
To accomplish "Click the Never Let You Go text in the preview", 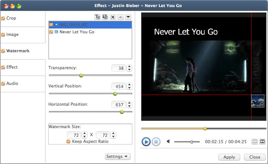I will (186, 32).
